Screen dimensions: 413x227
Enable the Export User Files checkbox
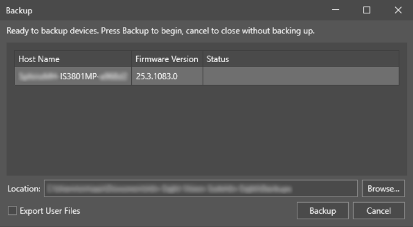(12, 210)
